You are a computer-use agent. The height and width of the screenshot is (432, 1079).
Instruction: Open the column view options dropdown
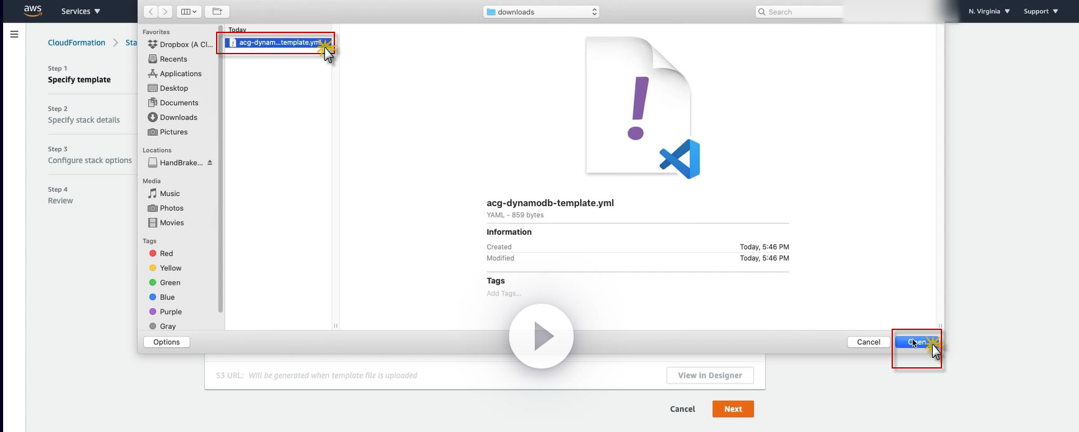(x=189, y=12)
